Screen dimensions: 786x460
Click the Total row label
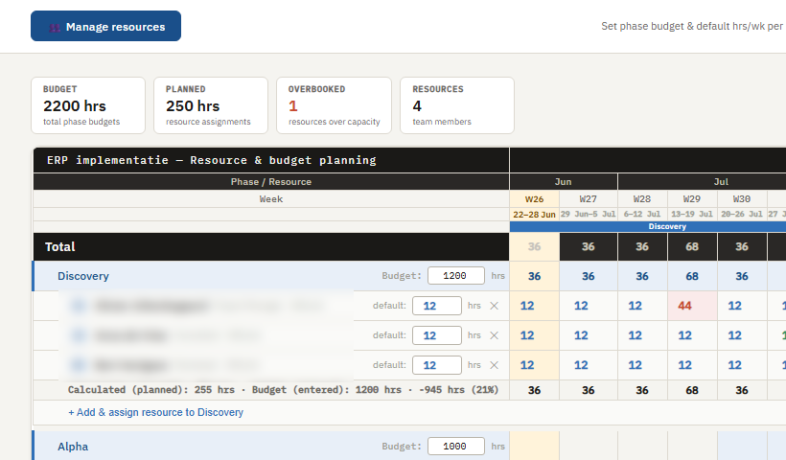click(60, 246)
